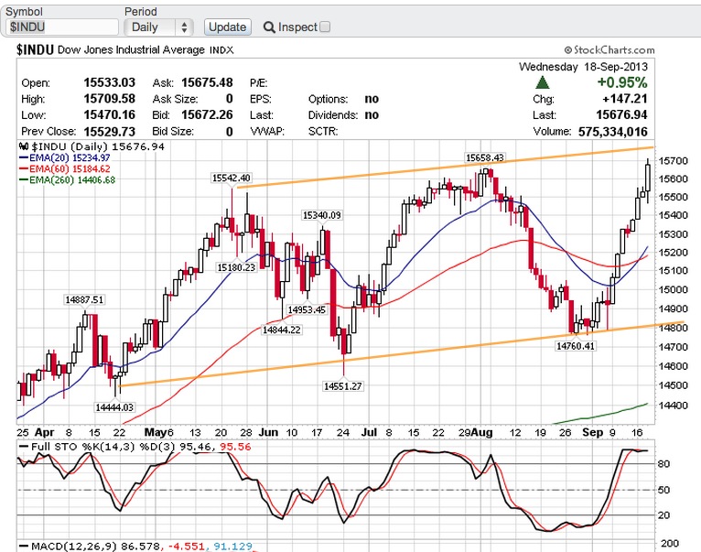Click the 14760.41 price label
Viewport: 701px width, 552px height.
coord(576,346)
